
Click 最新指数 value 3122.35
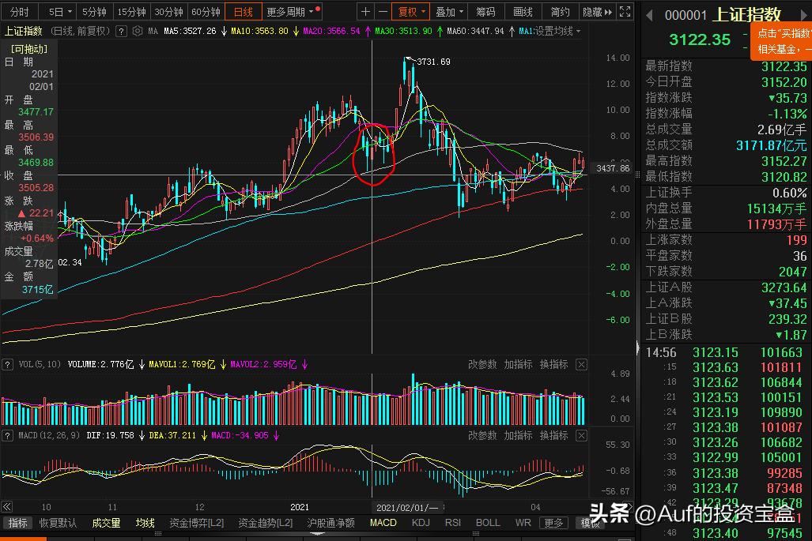click(784, 66)
